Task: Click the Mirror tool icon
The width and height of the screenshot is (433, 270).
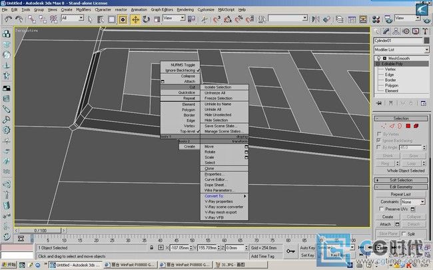Action: click(316, 19)
